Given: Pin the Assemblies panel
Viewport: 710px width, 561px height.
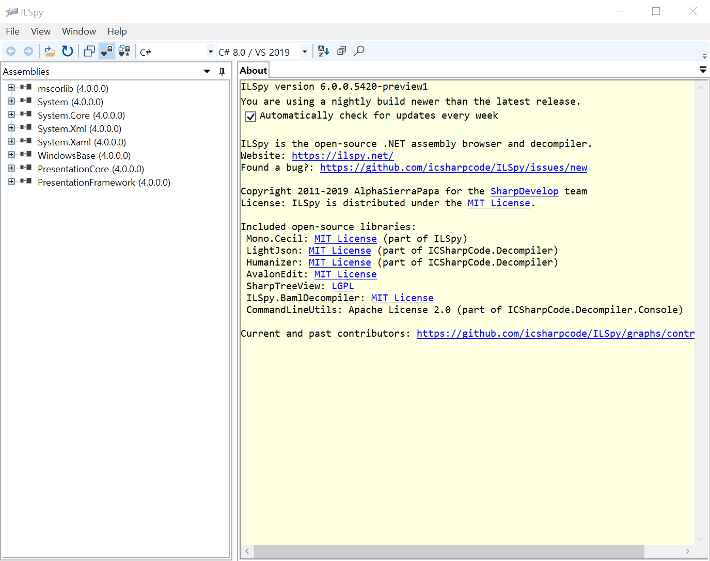Looking at the screenshot, I should point(222,72).
